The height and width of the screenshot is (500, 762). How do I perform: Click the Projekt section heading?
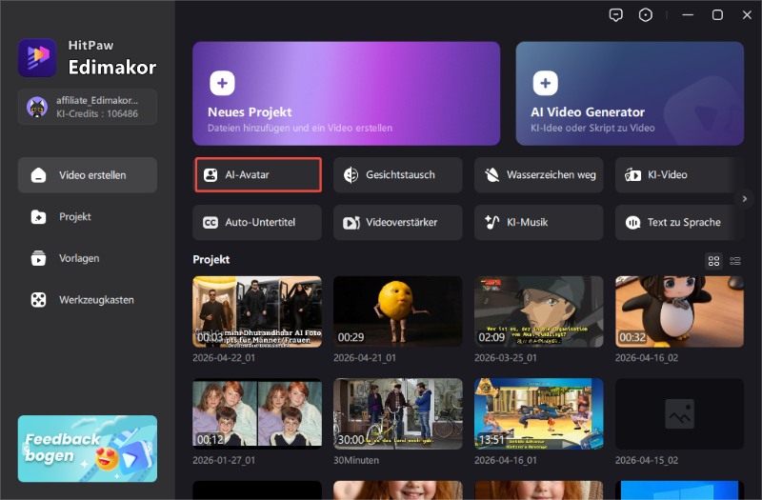click(x=211, y=259)
